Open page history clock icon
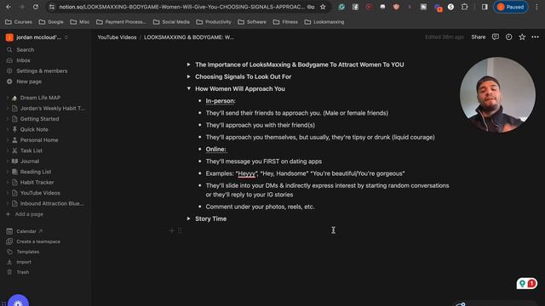545x306 pixels. [x=508, y=37]
